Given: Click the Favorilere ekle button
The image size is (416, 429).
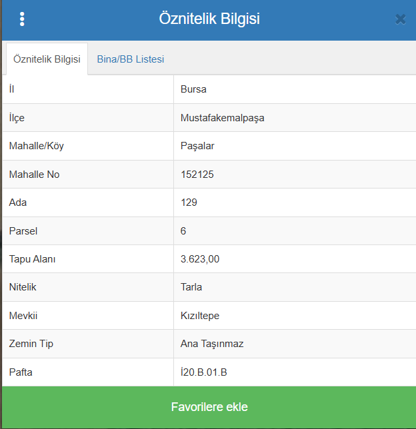Looking at the screenshot, I should (209, 407).
